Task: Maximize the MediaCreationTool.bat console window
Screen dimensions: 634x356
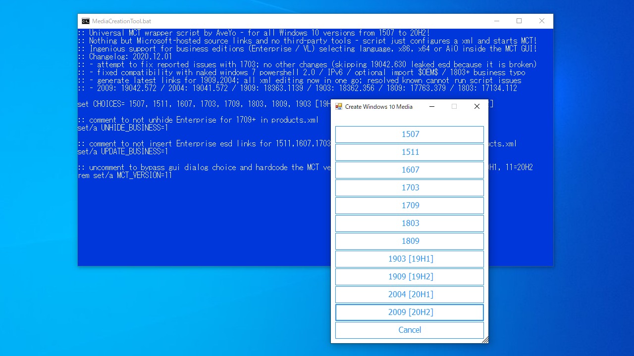Action: pyautogui.click(x=519, y=21)
